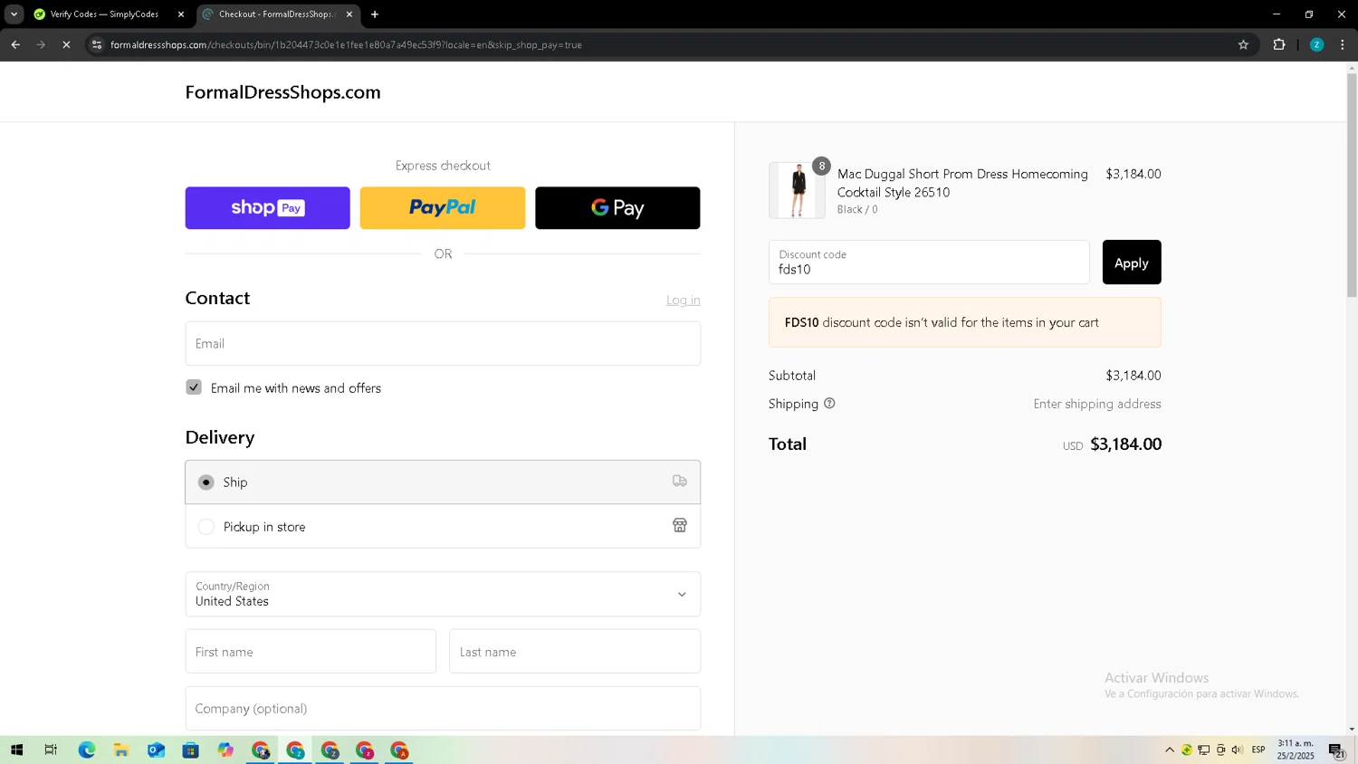Open network status tray icon
The height and width of the screenshot is (764, 1358).
click(1204, 750)
